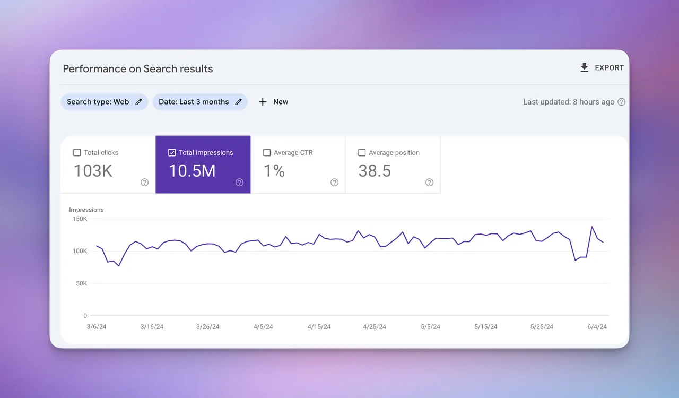
Task: Open help icon next to Last updated
Action: (622, 102)
